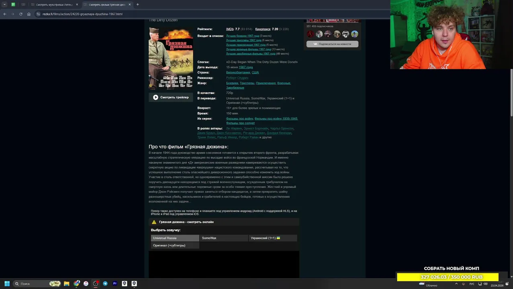Viewport: 513px width, 289px height.
Task: Go back in browser history
Action: pos(5,14)
